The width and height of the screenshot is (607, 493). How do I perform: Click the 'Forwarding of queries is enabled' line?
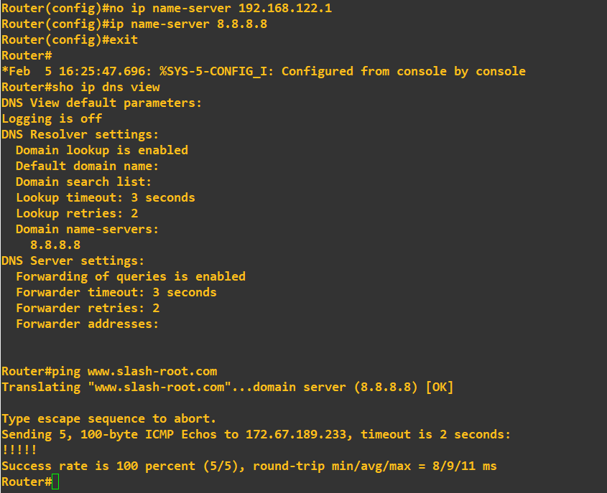(130, 277)
